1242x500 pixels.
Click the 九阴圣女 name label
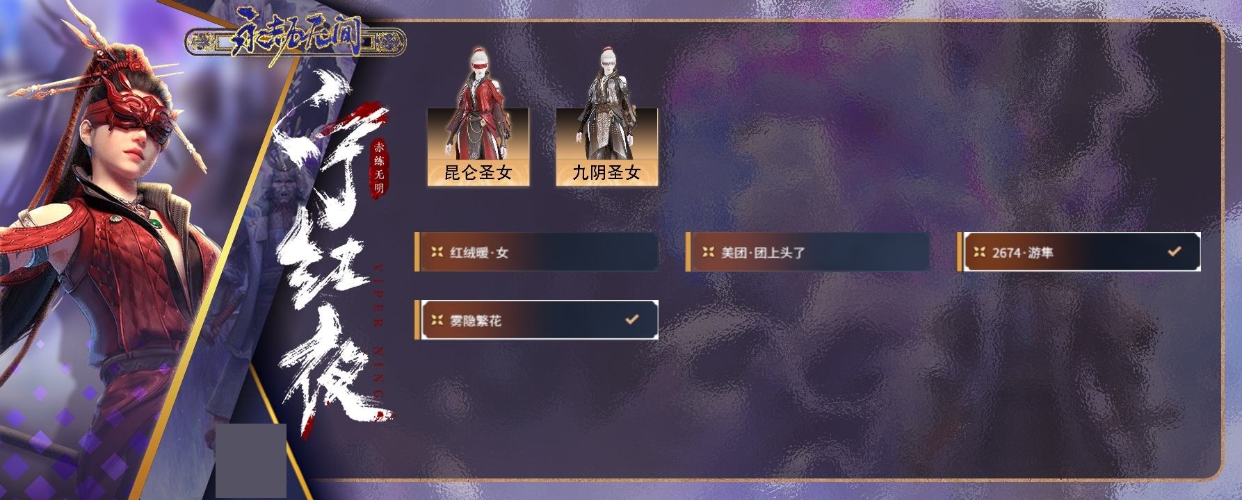coord(606,173)
